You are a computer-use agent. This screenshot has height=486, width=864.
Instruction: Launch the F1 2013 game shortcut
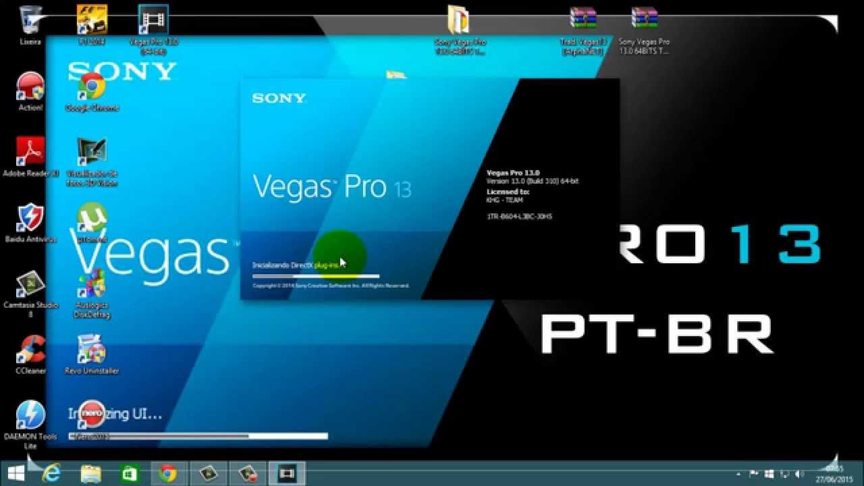[x=92, y=25]
